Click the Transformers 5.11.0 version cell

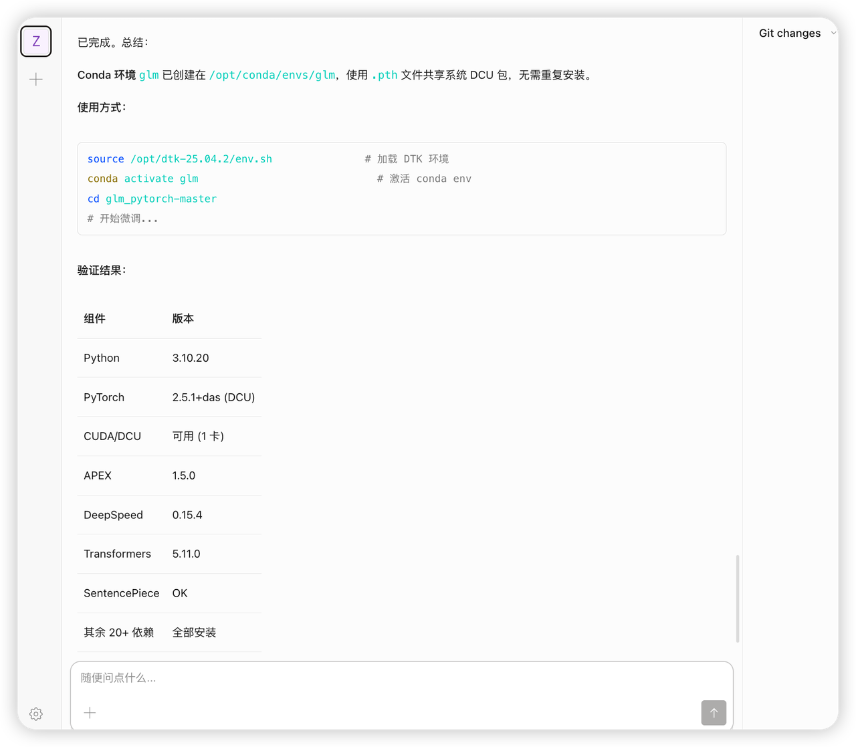point(187,554)
